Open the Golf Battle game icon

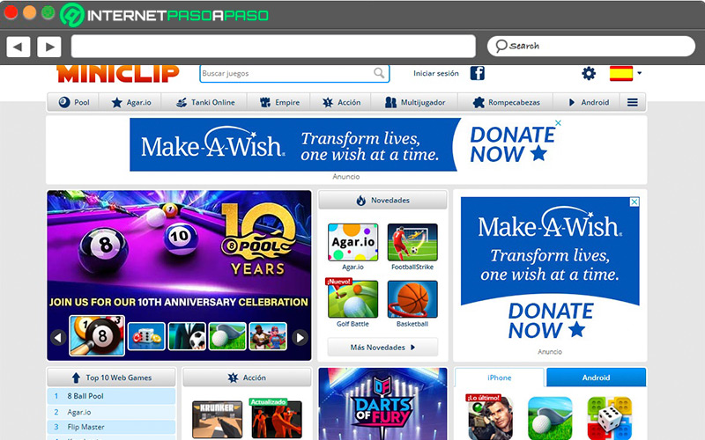[x=353, y=299]
